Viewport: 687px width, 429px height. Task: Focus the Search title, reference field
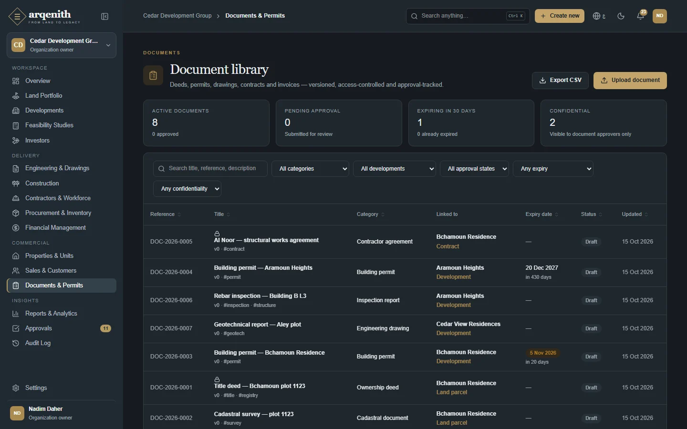click(x=210, y=169)
